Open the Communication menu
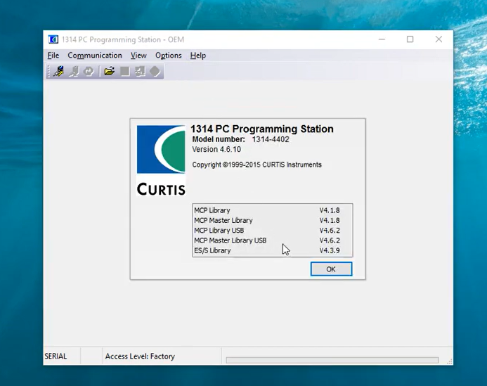The height and width of the screenshot is (386, 487). point(95,56)
